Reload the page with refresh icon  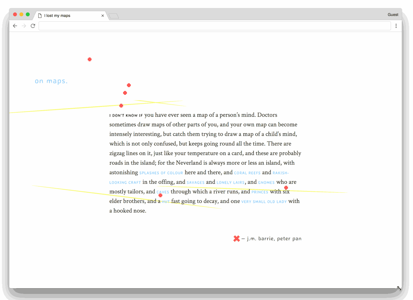click(x=33, y=26)
